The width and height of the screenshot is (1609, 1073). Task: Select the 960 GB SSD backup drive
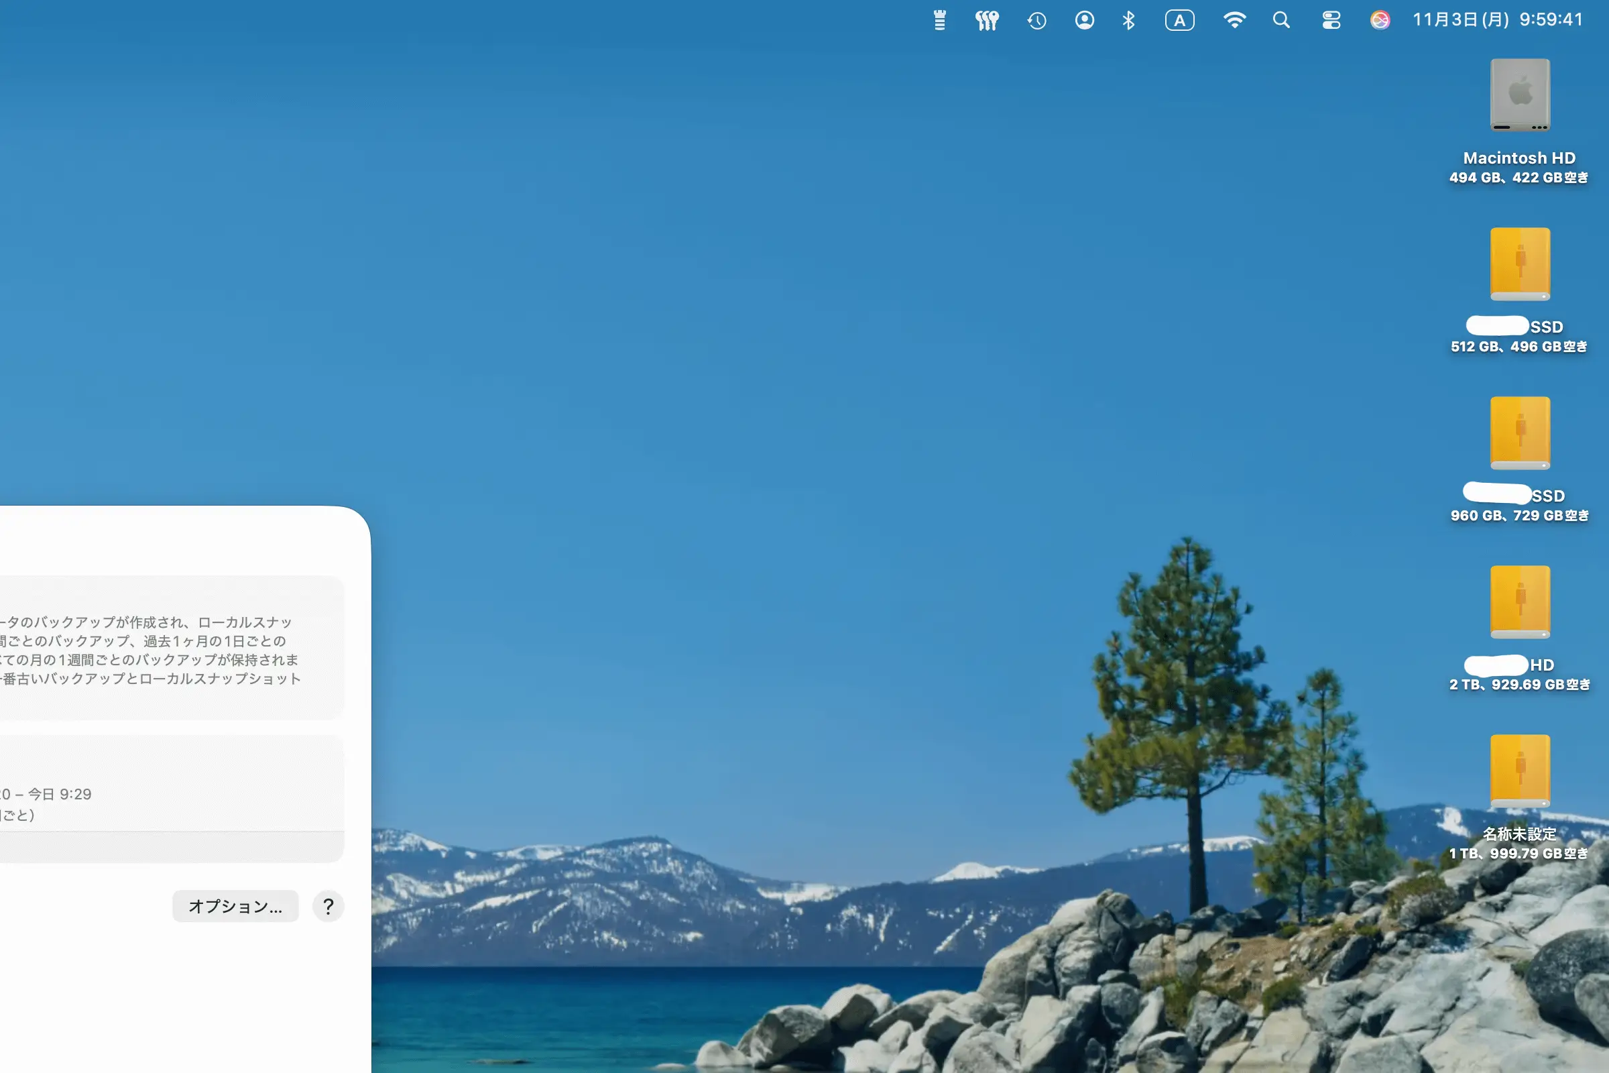click(1519, 434)
